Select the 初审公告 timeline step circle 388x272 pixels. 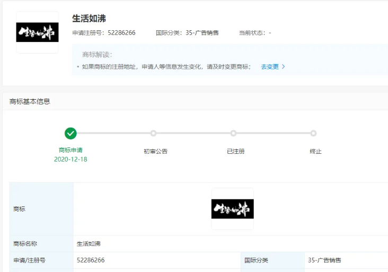click(x=153, y=133)
